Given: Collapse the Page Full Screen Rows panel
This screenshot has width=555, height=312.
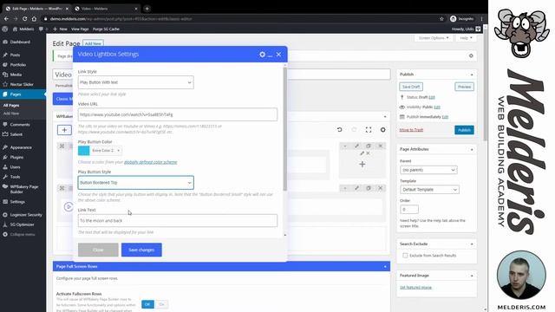Looking at the screenshot, I should pyautogui.click(x=385, y=266).
